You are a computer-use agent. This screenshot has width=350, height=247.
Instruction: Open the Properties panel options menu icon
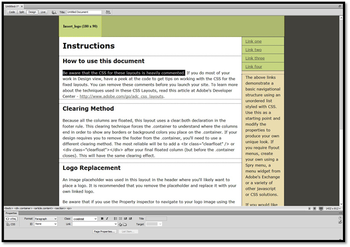[340, 213]
